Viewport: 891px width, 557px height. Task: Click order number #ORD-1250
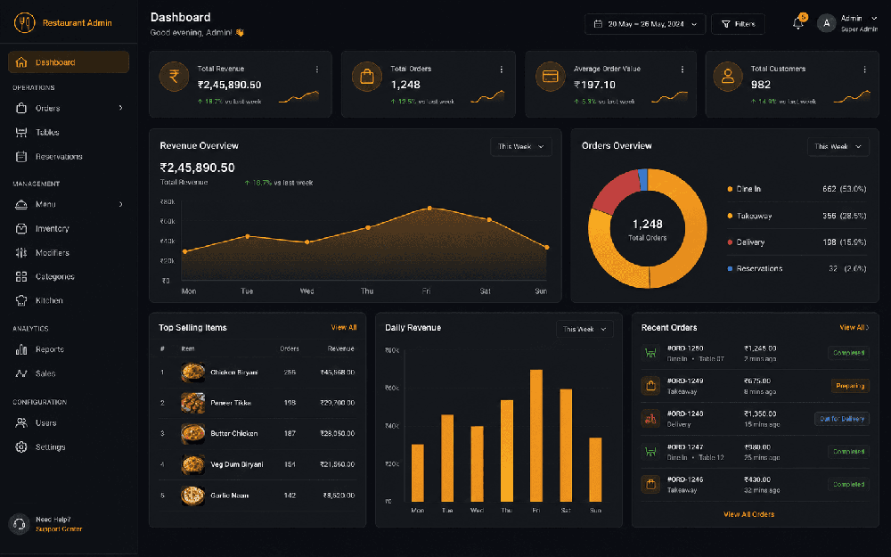(685, 348)
